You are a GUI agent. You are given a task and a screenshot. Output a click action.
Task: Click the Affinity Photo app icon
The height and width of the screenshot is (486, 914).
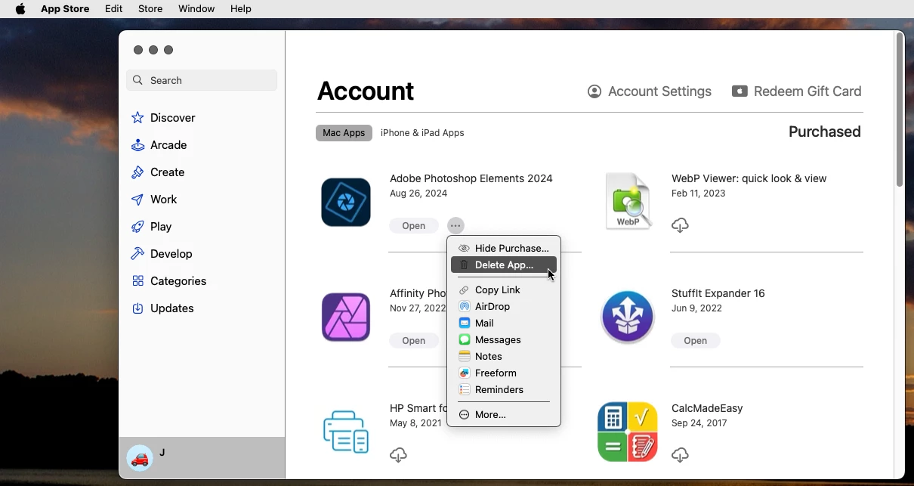[x=346, y=317]
